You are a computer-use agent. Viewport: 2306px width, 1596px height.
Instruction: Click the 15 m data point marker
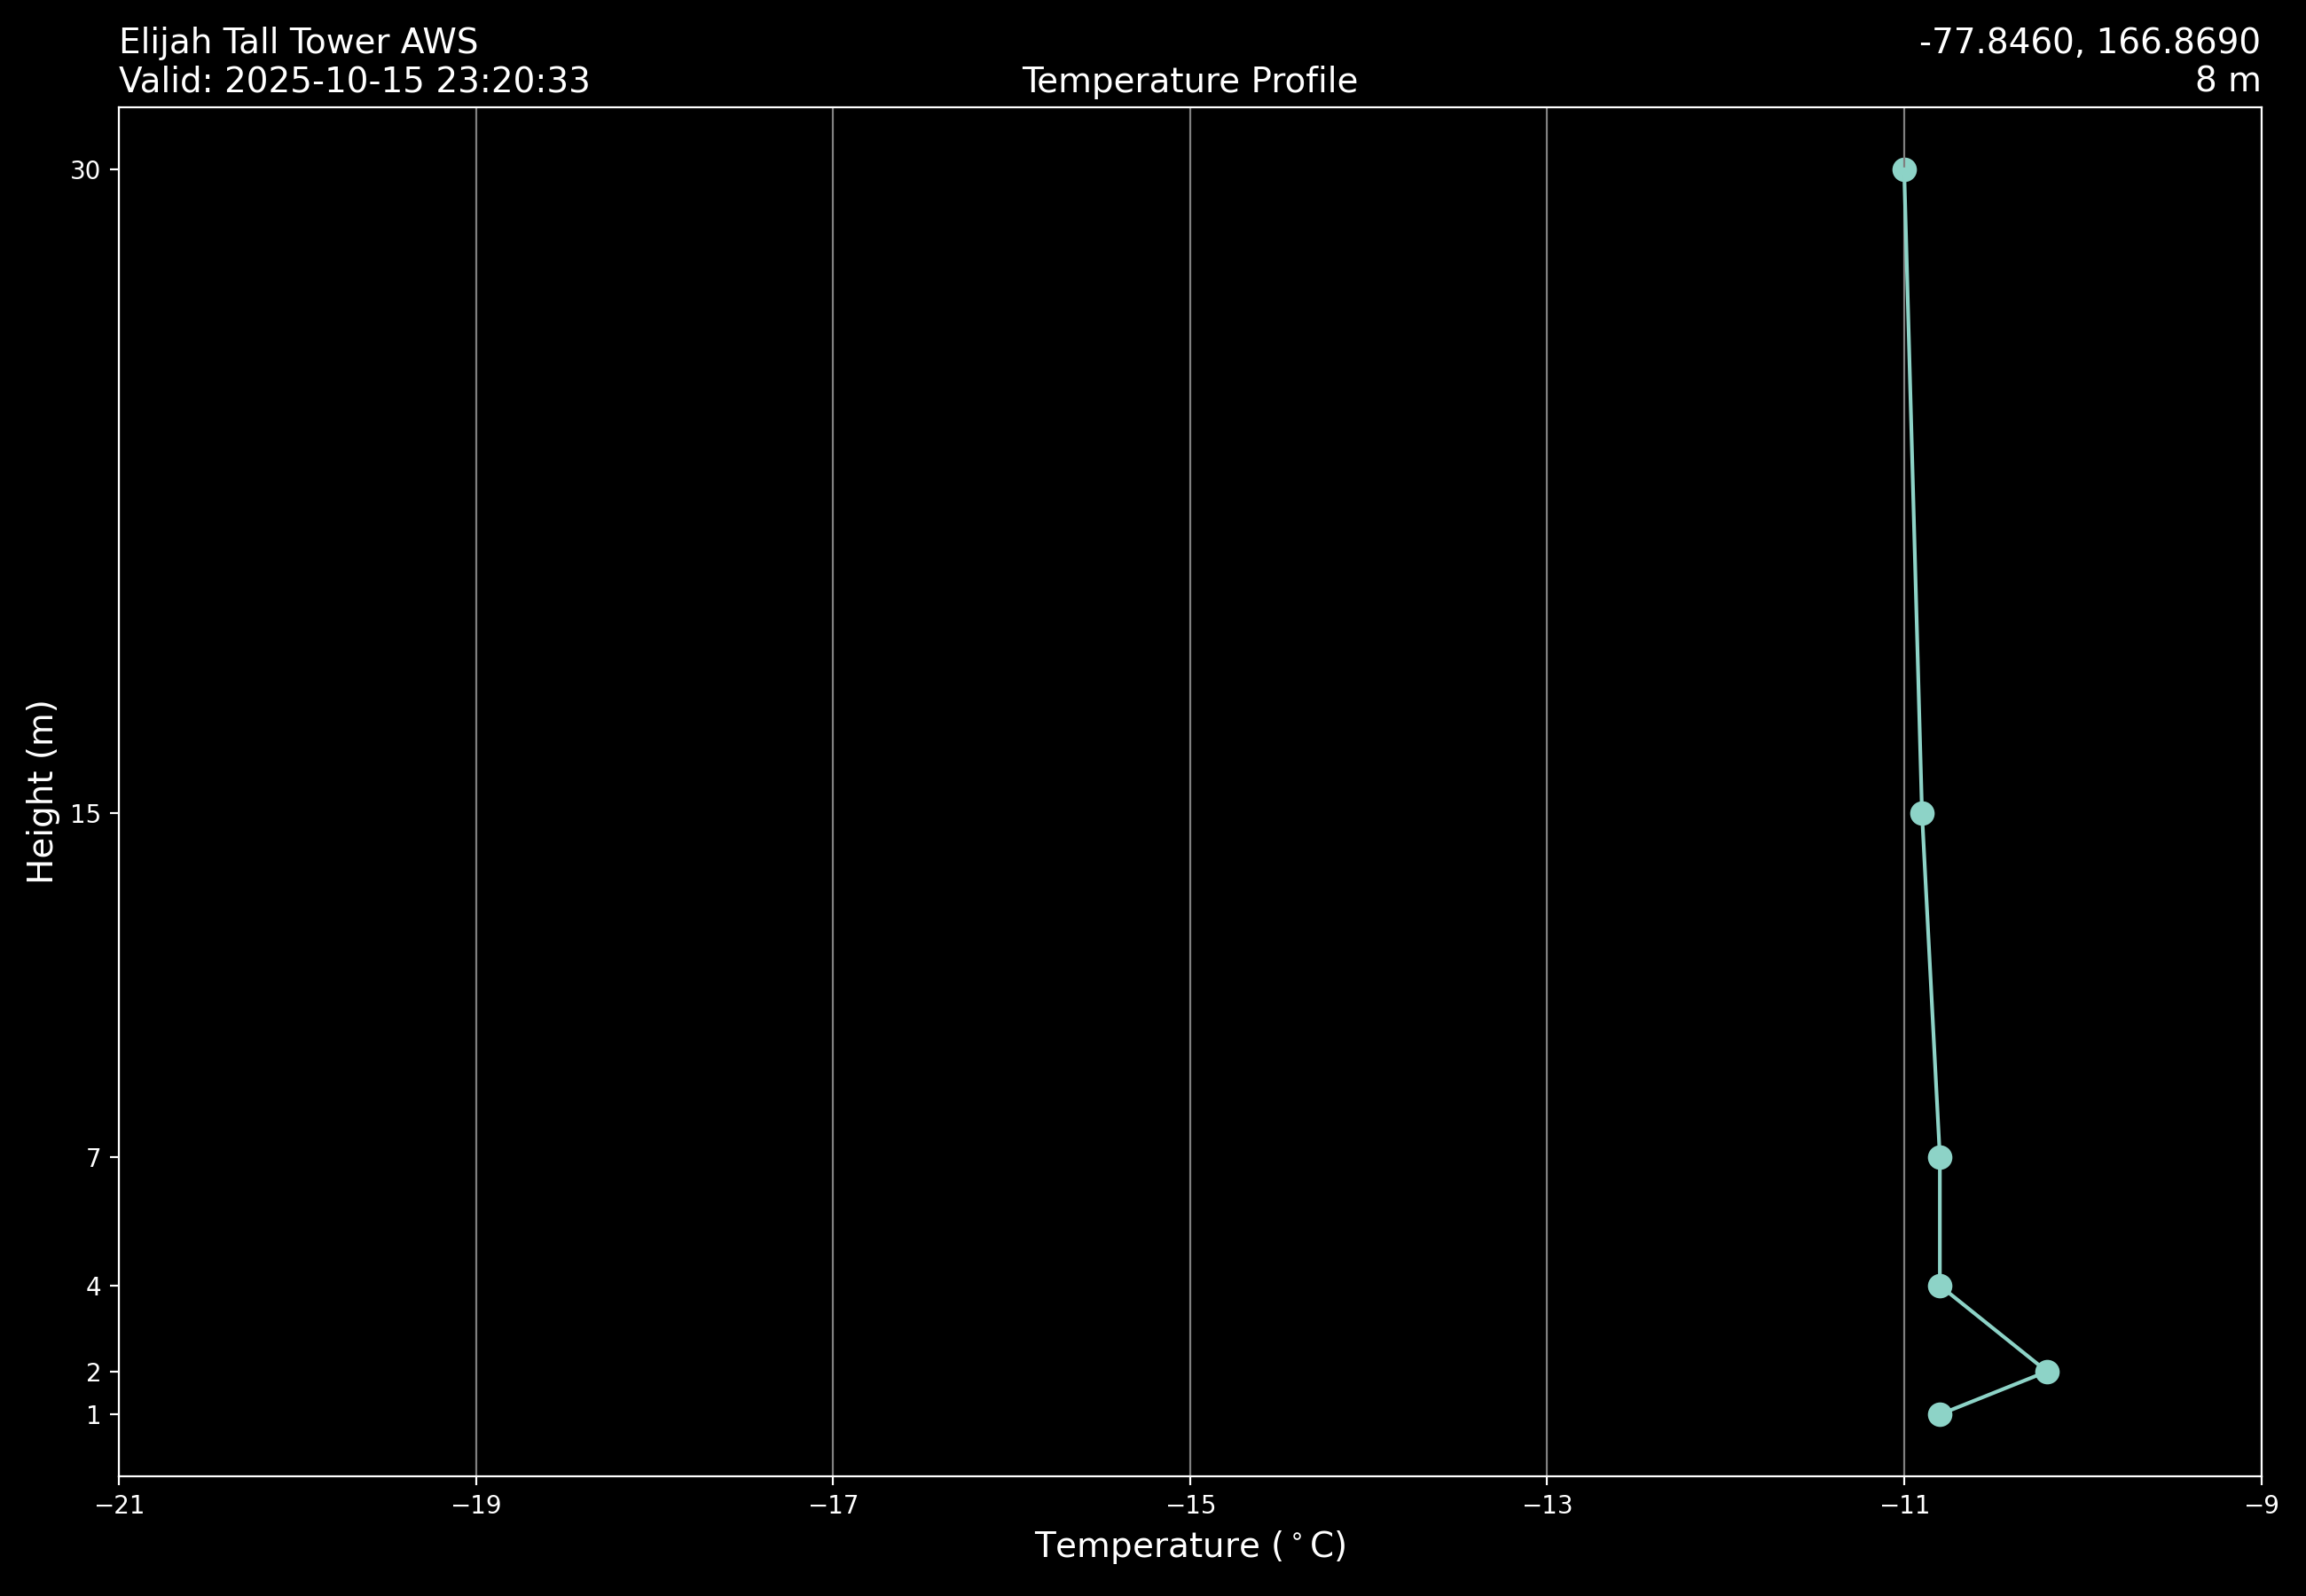point(1922,813)
